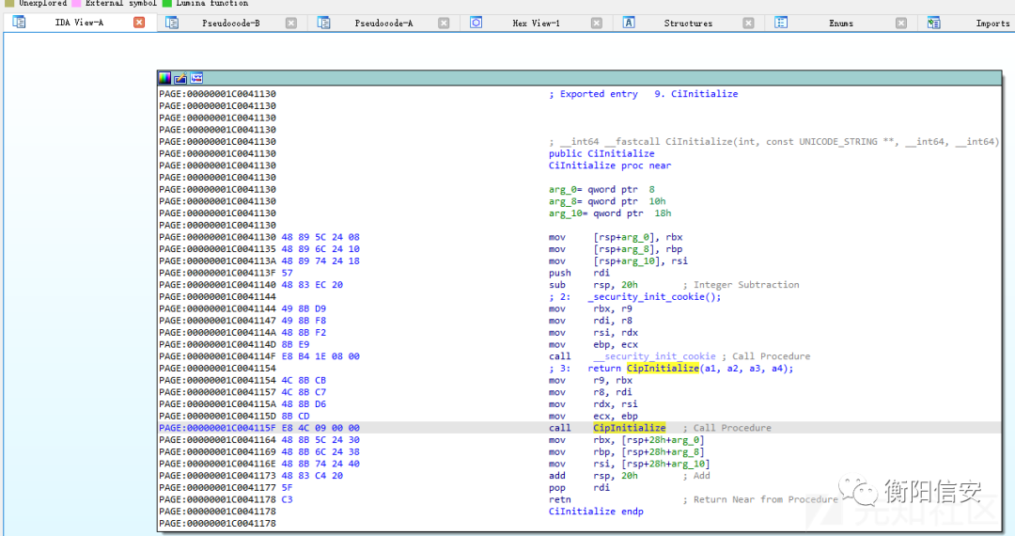Click the 'Exported entry 9. CiInitialize' comment
The width and height of the screenshot is (1015, 536).
click(644, 94)
